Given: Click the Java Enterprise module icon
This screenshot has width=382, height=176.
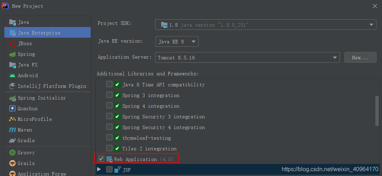Looking at the screenshot, I should tap(12, 33).
